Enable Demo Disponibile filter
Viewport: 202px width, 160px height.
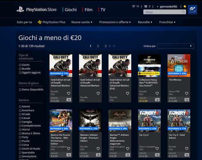20,90
